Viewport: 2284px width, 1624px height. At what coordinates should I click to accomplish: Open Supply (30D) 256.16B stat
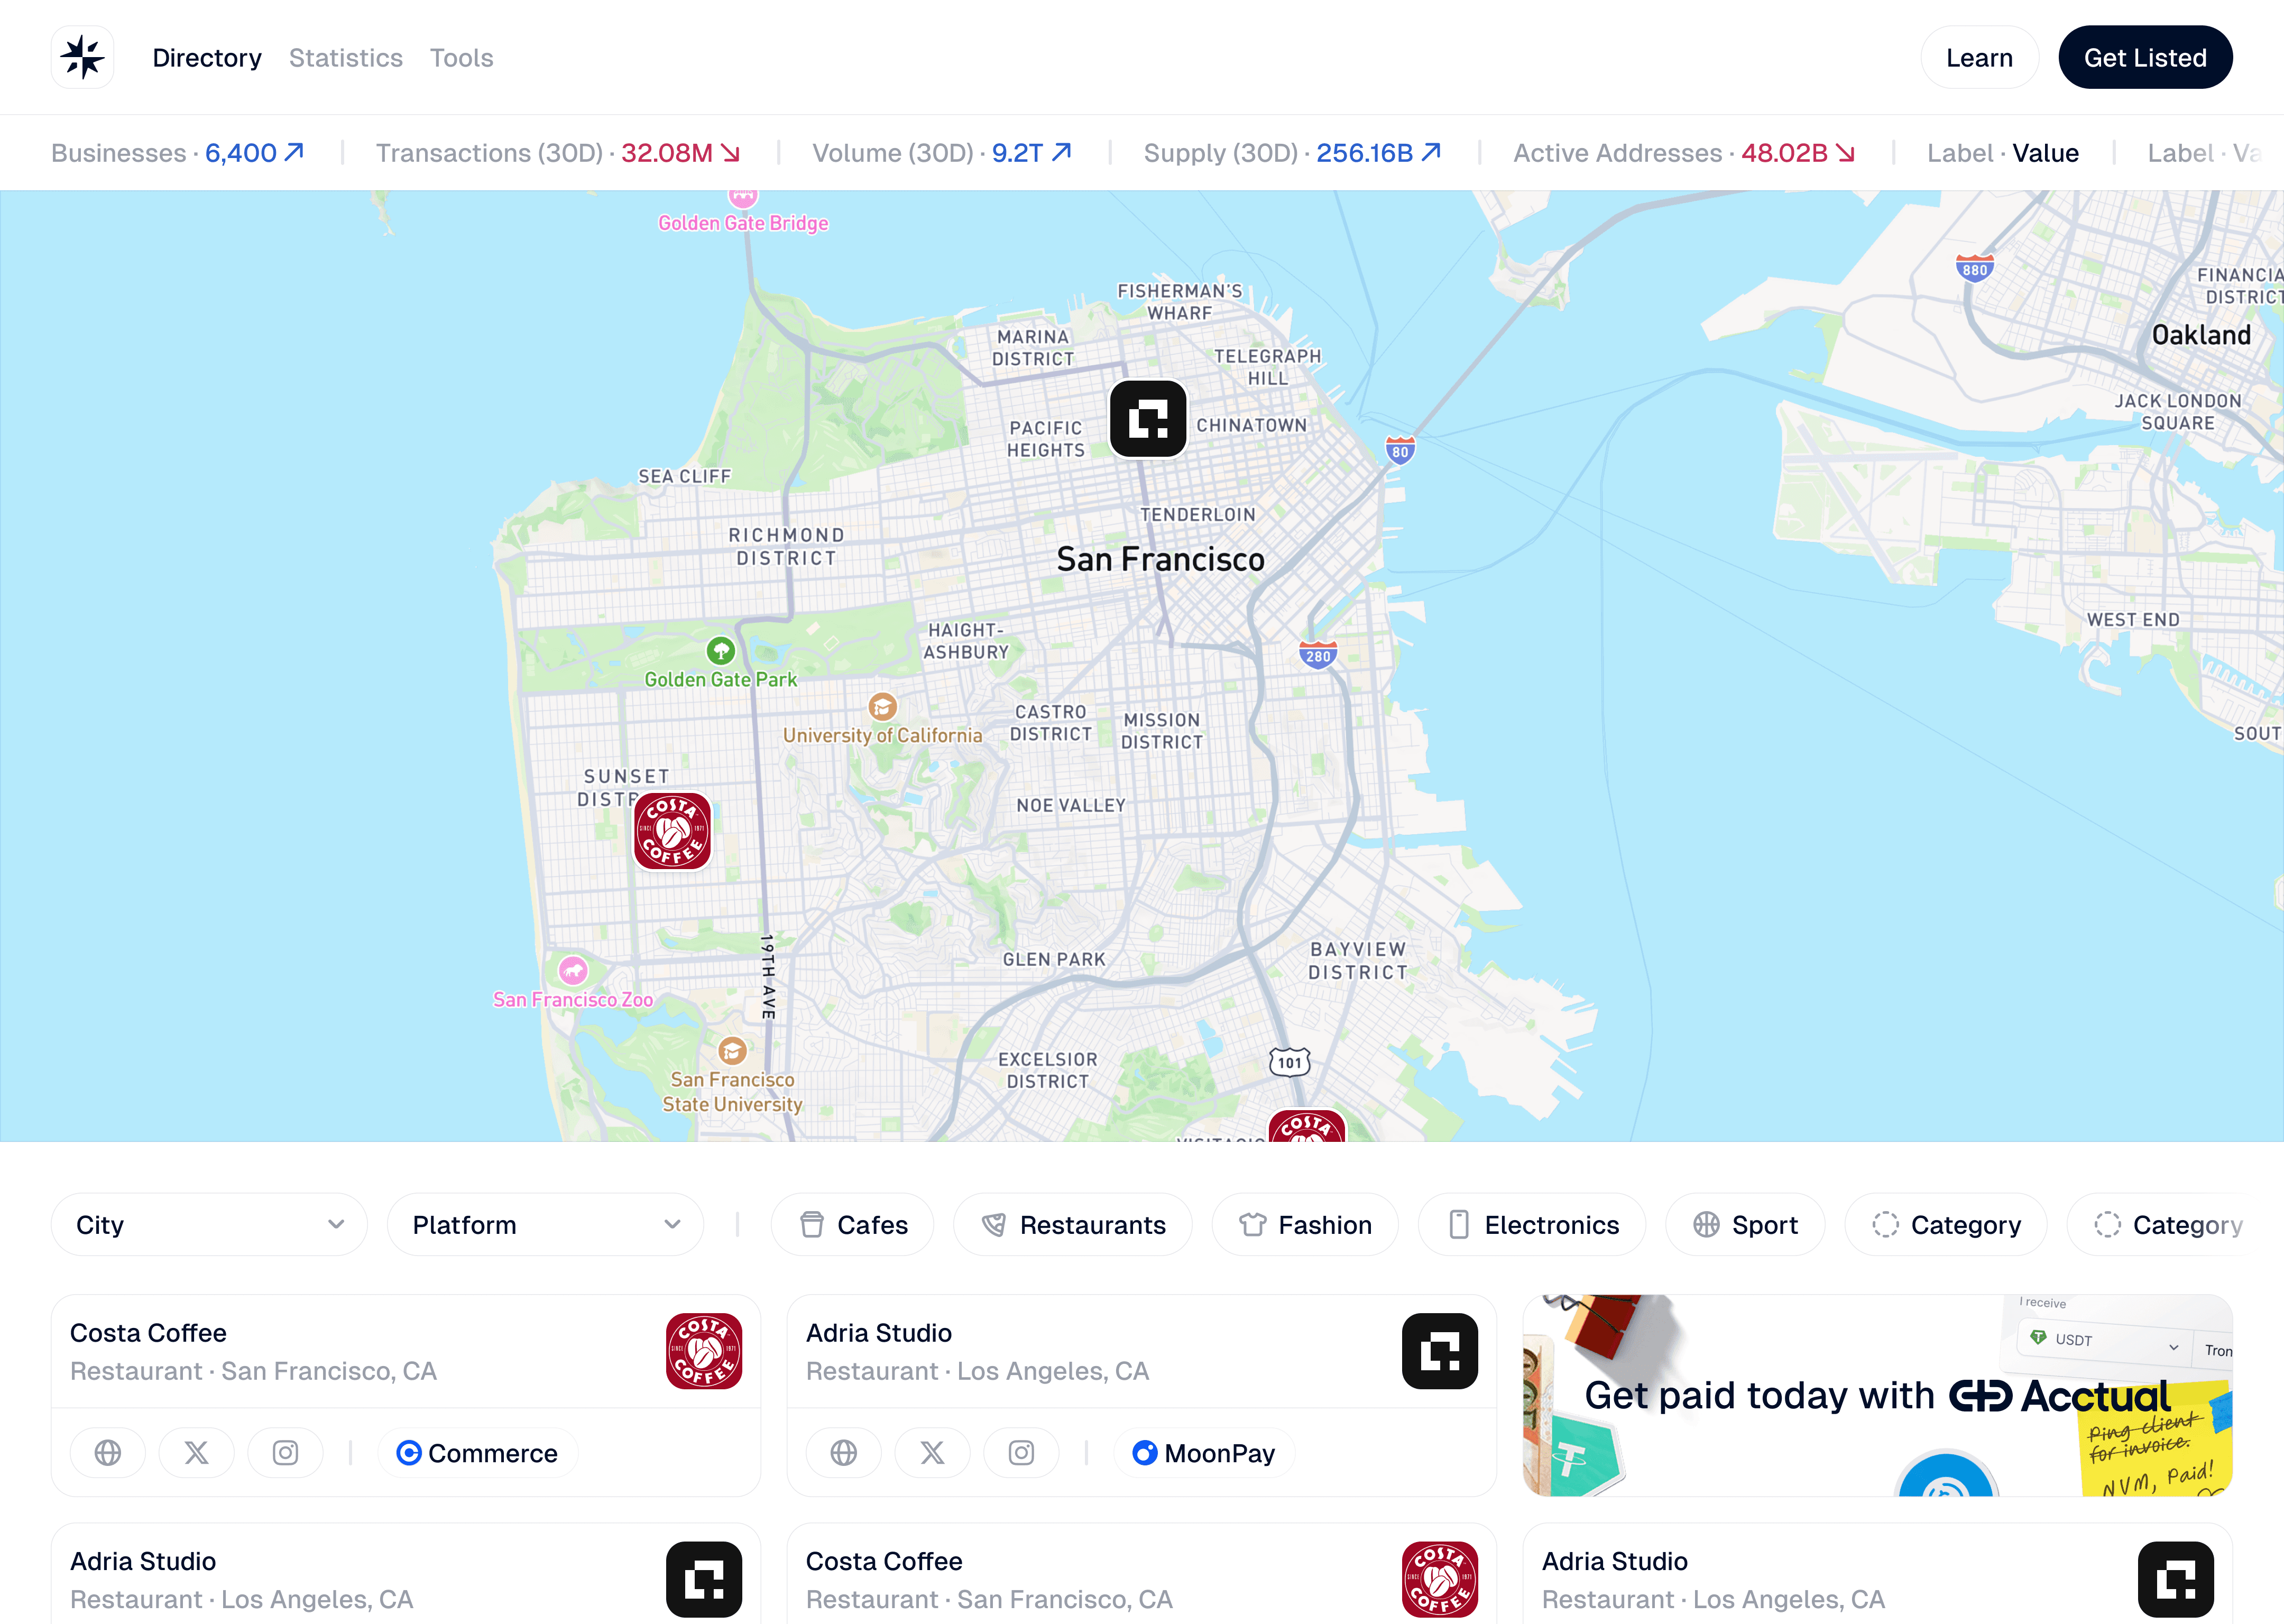point(1293,153)
